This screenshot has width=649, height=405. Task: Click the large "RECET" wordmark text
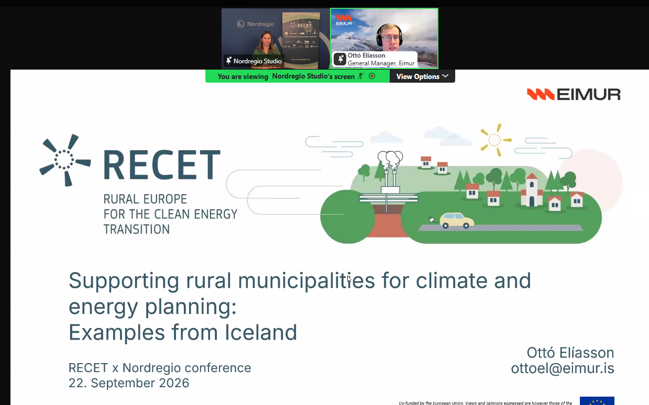pyautogui.click(x=162, y=165)
